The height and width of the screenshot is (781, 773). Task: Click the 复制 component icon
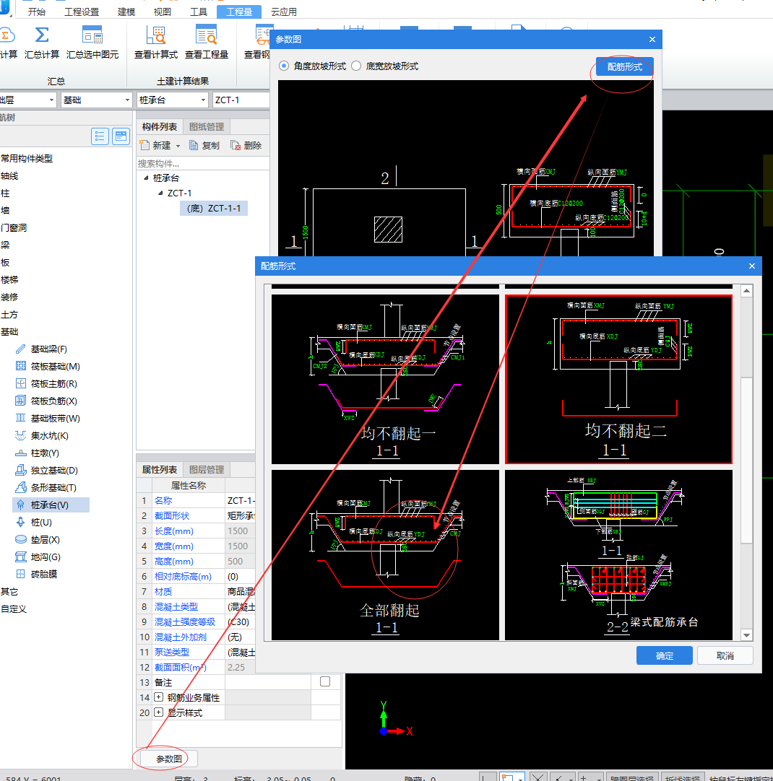tap(194, 145)
